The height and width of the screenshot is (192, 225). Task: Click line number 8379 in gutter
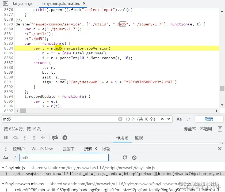pyautogui.click(x=9, y=24)
